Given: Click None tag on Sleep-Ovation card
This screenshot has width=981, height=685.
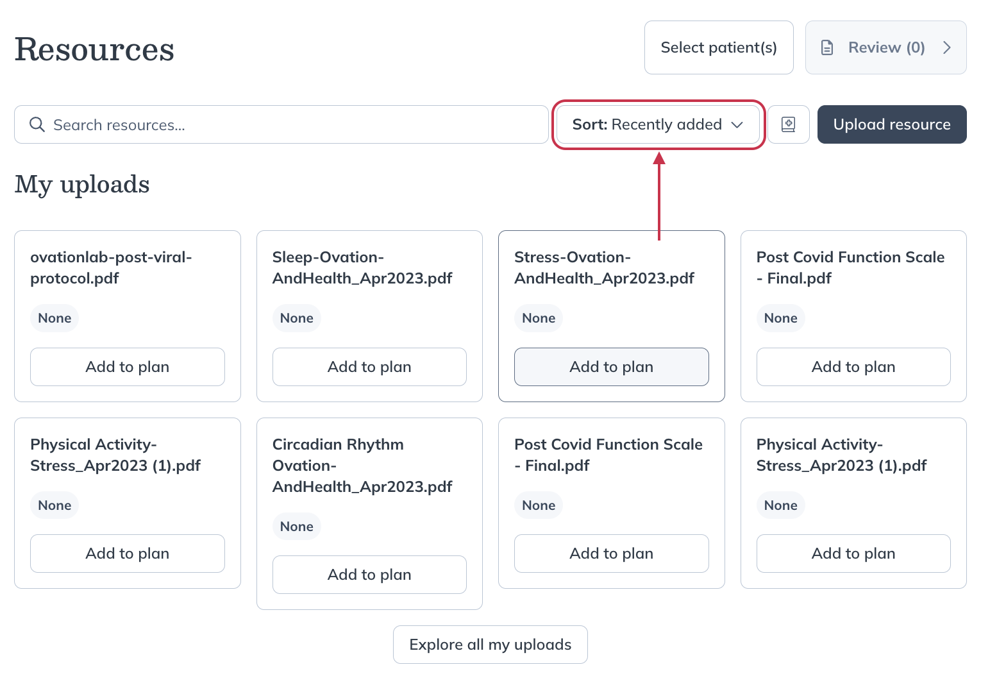Looking at the screenshot, I should coord(296,318).
